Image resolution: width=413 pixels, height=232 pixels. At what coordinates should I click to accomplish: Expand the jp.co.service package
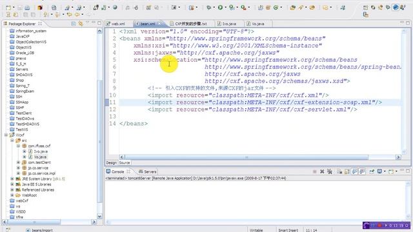point(18,168)
